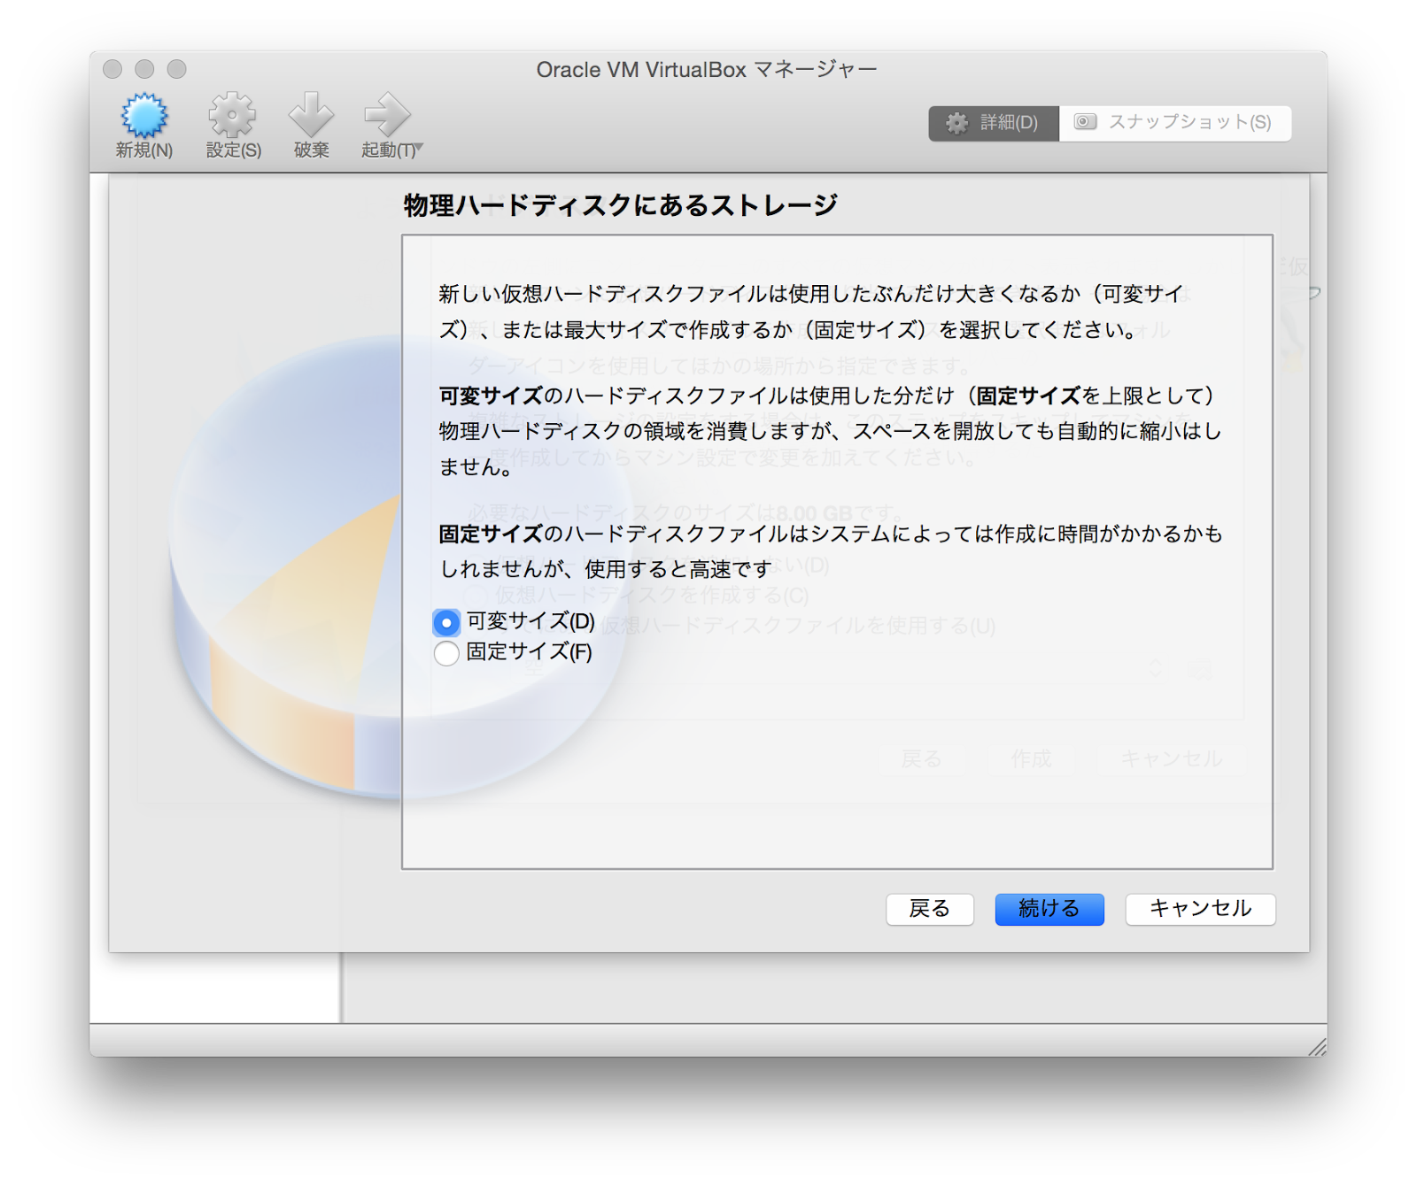
Task: Click the 新規(N) new VM icon
Action: pos(143,116)
